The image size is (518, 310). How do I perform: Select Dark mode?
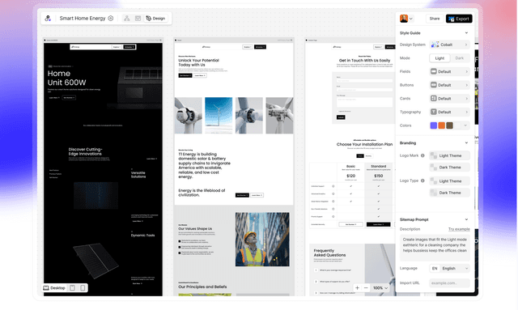[460, 58]
